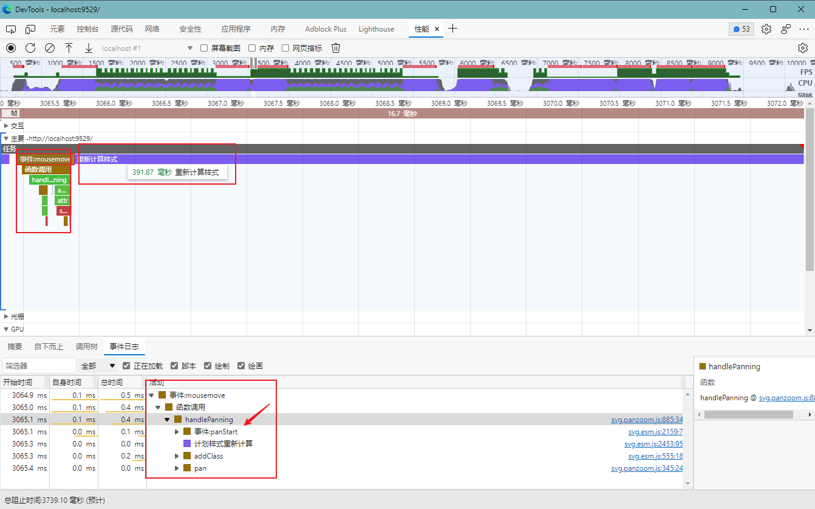Sort by the 自身时间 column header

[73, 382]
